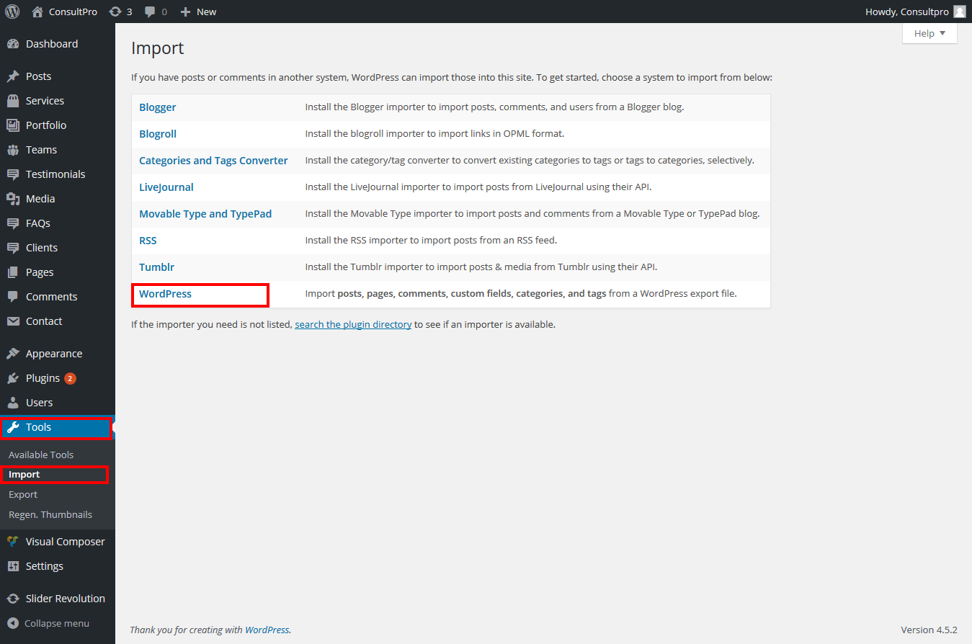Expand the Help dropdown panel
Viewport: 972px width, 644px height.
pyautogui.click(x=929, y=33)
